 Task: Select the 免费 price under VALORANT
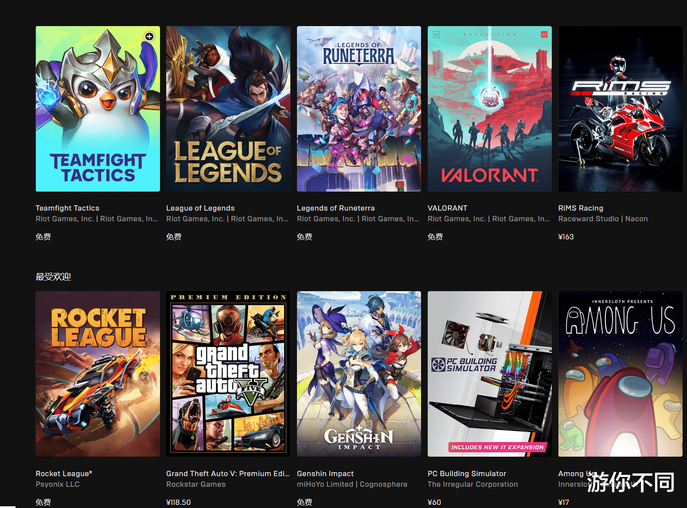pyautogui.click(x=435, y=237)
